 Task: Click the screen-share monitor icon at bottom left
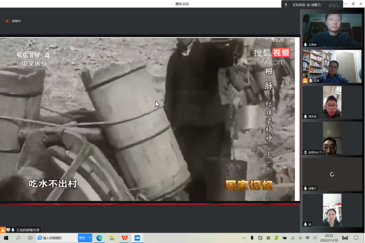8,230
